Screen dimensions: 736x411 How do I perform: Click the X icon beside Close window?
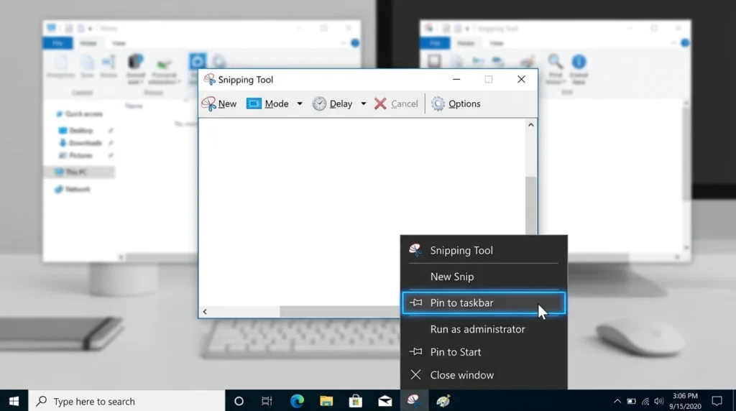[415, 374]
